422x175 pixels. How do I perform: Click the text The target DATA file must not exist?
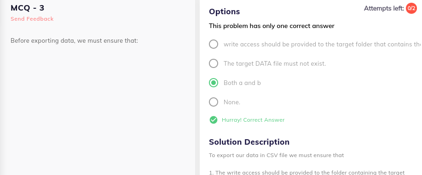tap(275, 64)
